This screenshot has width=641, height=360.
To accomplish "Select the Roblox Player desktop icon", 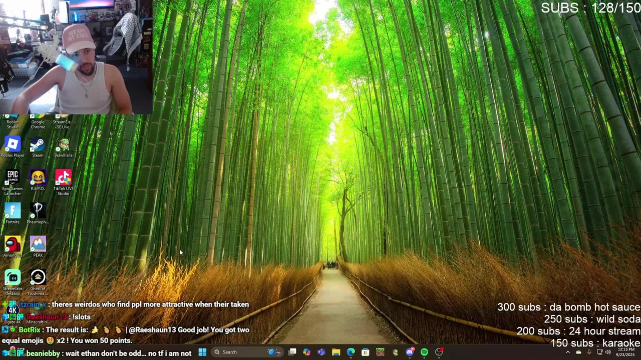I will (13, 147).
